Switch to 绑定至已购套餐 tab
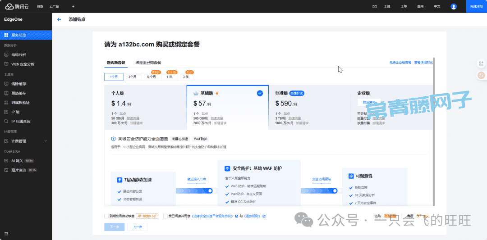This screenshot has width=487, height=240. (148, 63)
